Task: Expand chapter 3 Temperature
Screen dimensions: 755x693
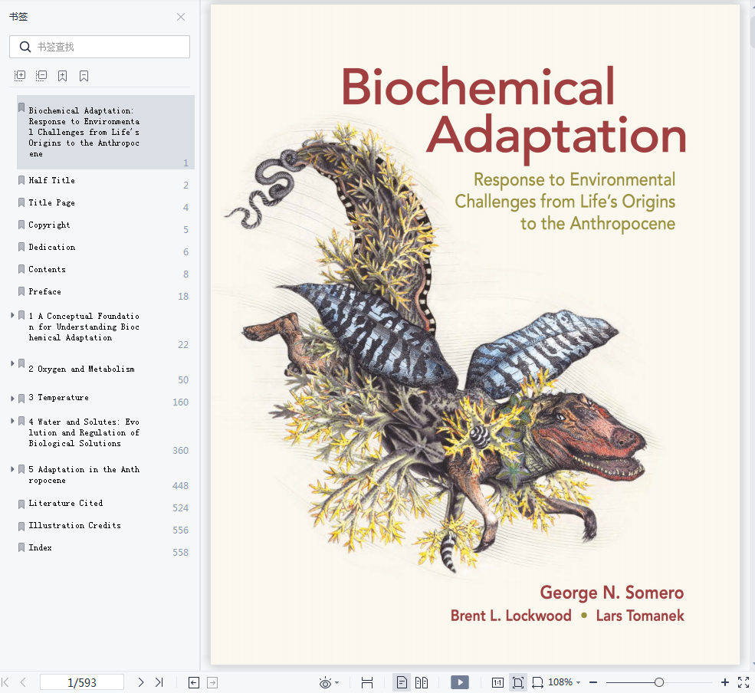Action: (x=12, y=399)
